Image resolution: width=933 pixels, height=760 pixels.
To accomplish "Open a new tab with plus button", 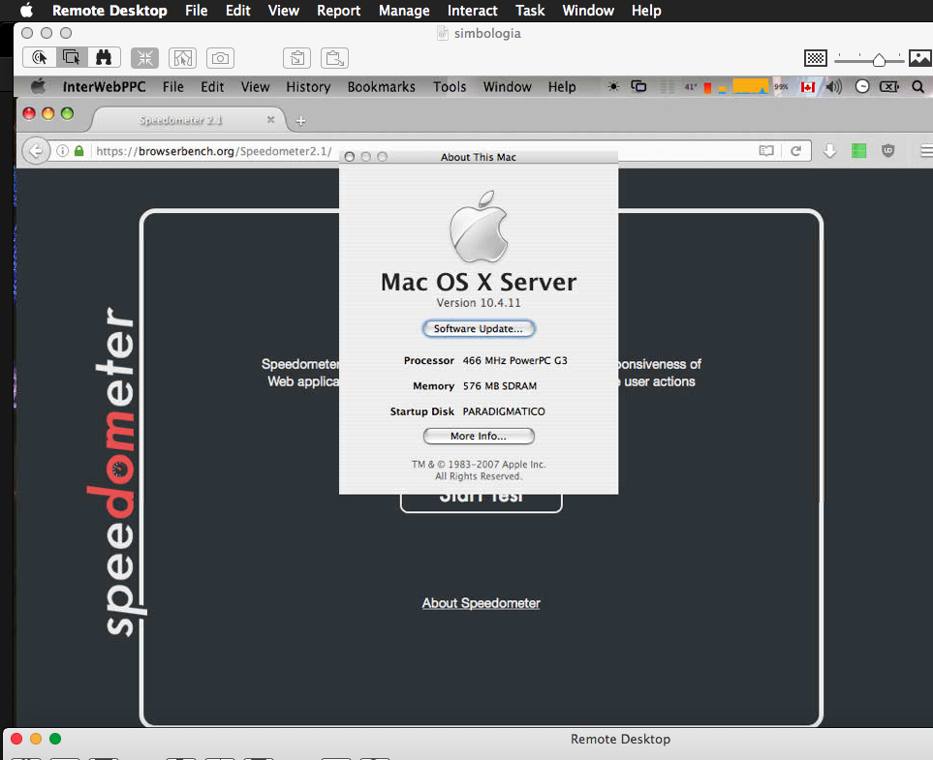I will pos(300,121).
